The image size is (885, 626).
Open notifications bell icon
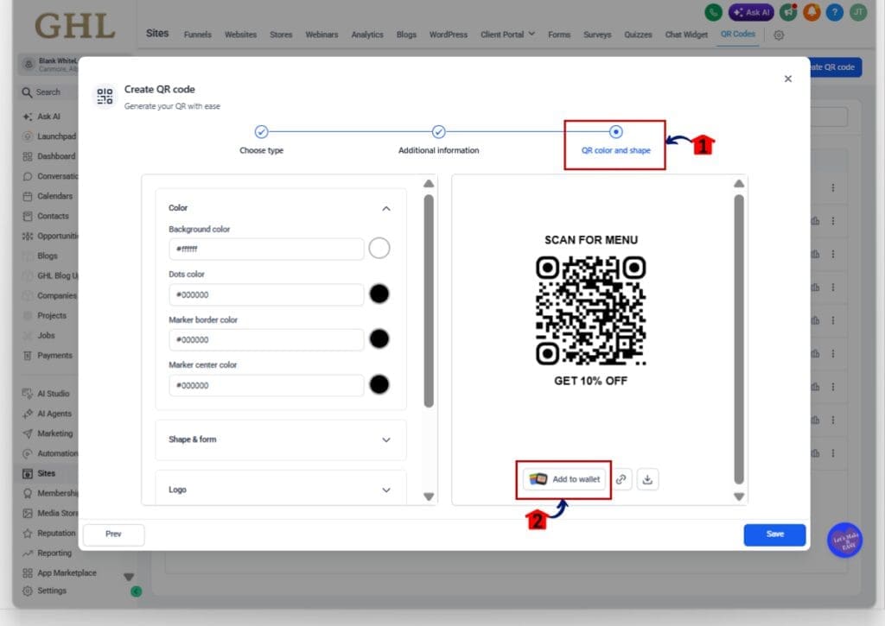pos(812,12)
